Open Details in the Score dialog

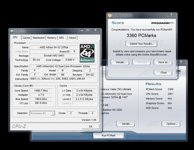pyautogui.click(x=121, y=62)
